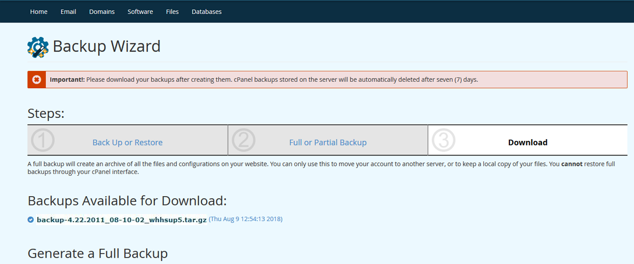The width and height of the screenshot is (634, 264).
Task: Navigate to the Files section
Action: (x=172, y=12)
